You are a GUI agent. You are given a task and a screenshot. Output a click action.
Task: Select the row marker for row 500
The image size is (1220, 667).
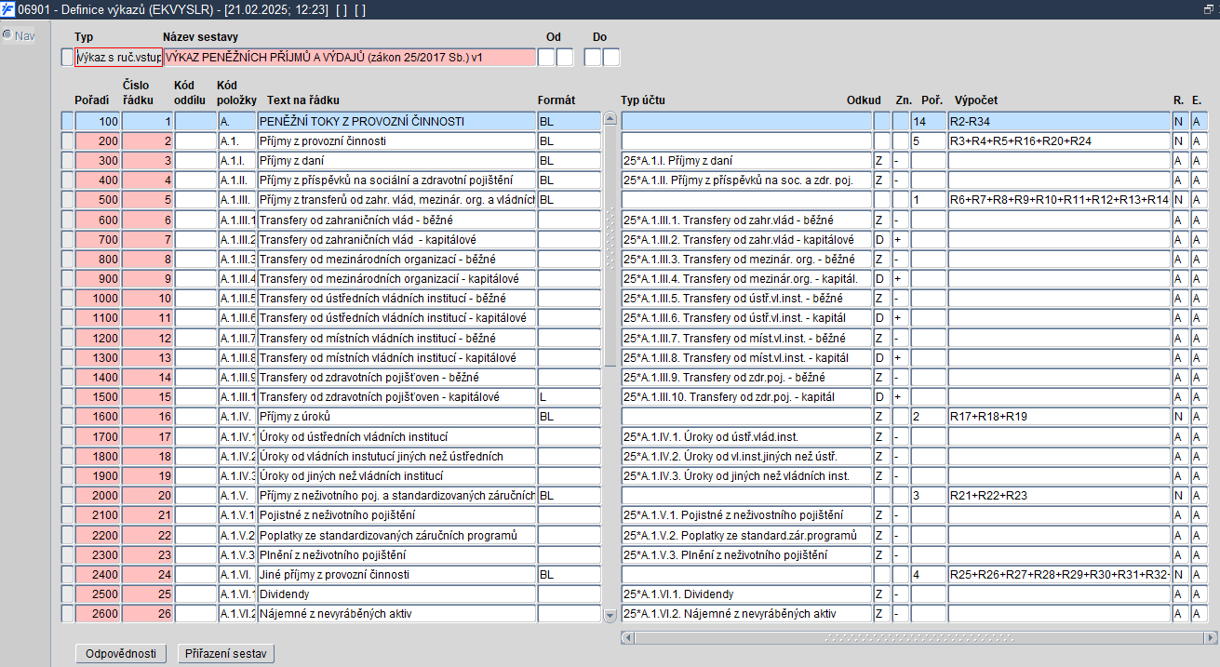tap(67, 200)
